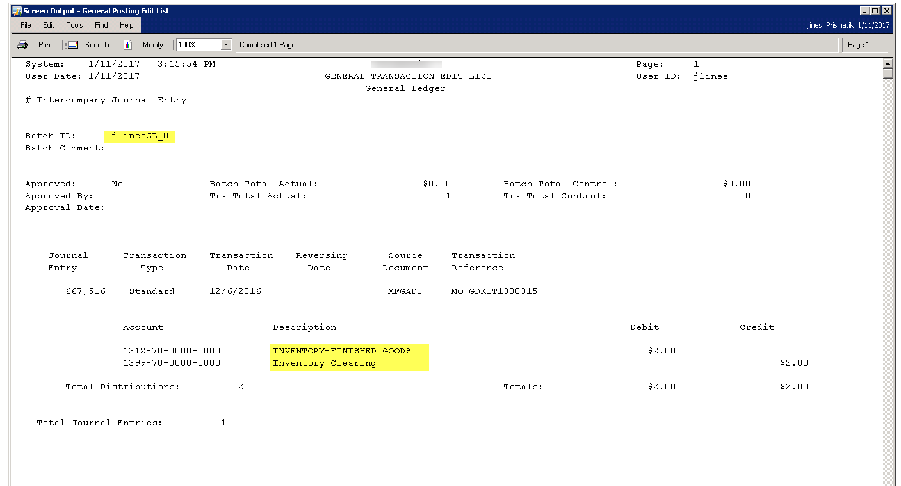Click the printer icon in the toolbar
The height and width of the screenshot is (486, 901).
(22, 45)
